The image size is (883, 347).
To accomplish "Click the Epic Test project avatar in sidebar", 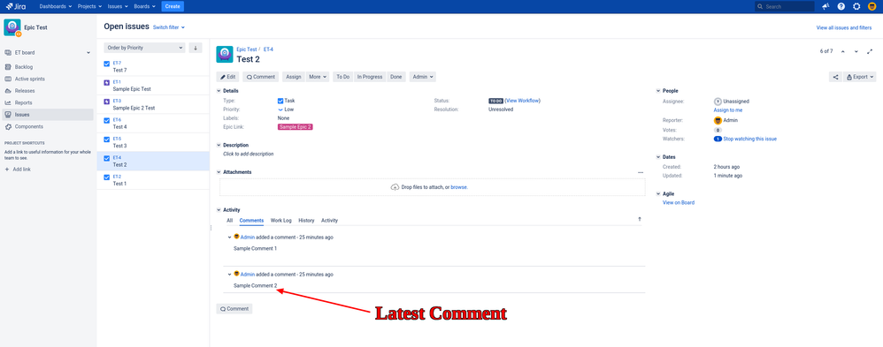I will [12, 27].
